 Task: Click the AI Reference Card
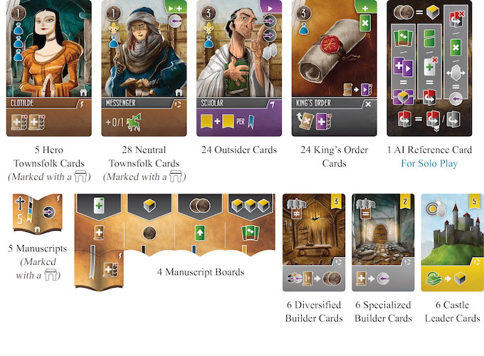coord(429,68)
